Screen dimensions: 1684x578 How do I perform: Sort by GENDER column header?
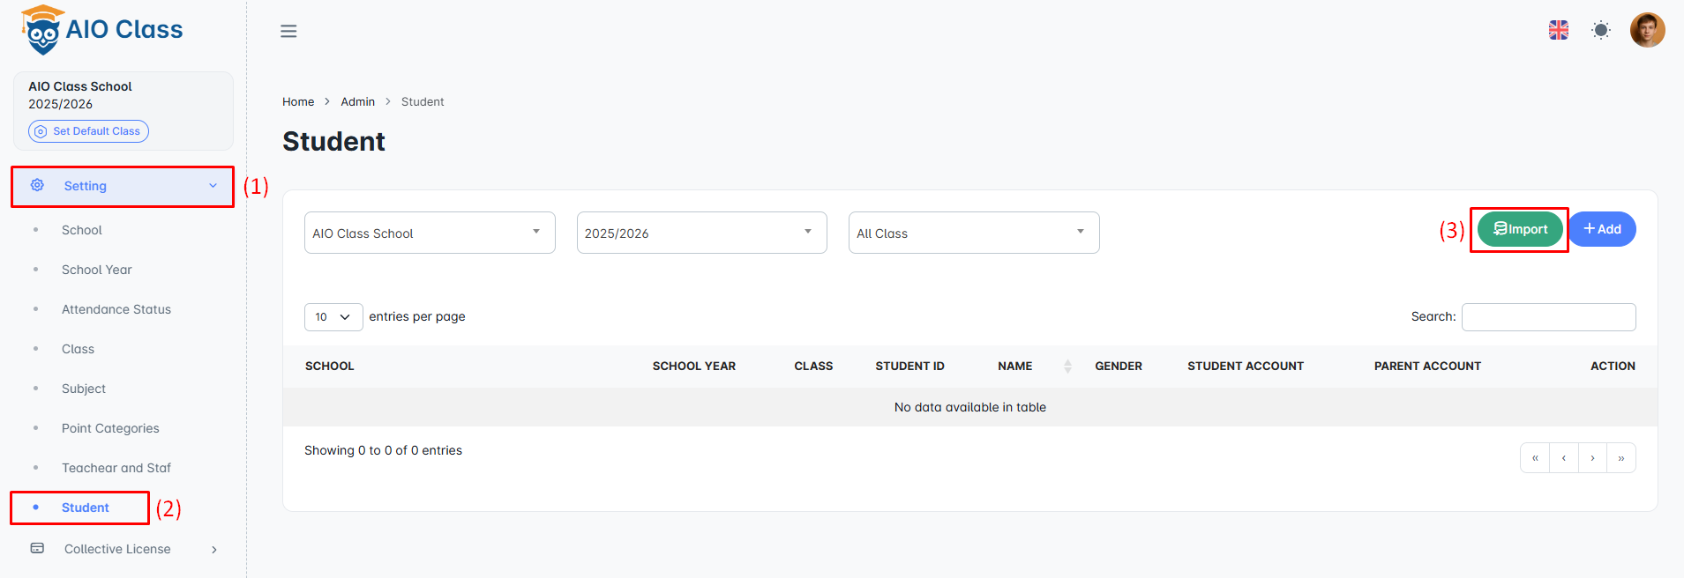pyautogui.click(x=1119, y=366)
